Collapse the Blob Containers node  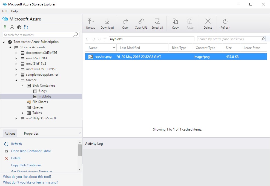(x=22, y=85)
